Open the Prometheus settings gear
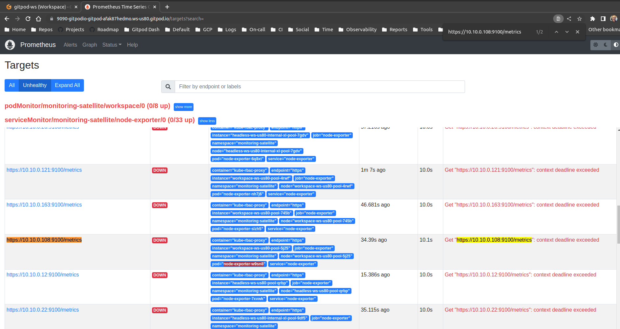 point(596,45)
